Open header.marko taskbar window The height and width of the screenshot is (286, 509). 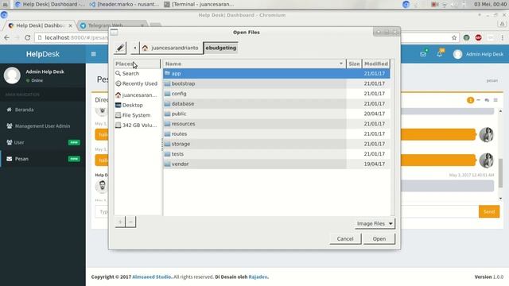click(125, 4)
